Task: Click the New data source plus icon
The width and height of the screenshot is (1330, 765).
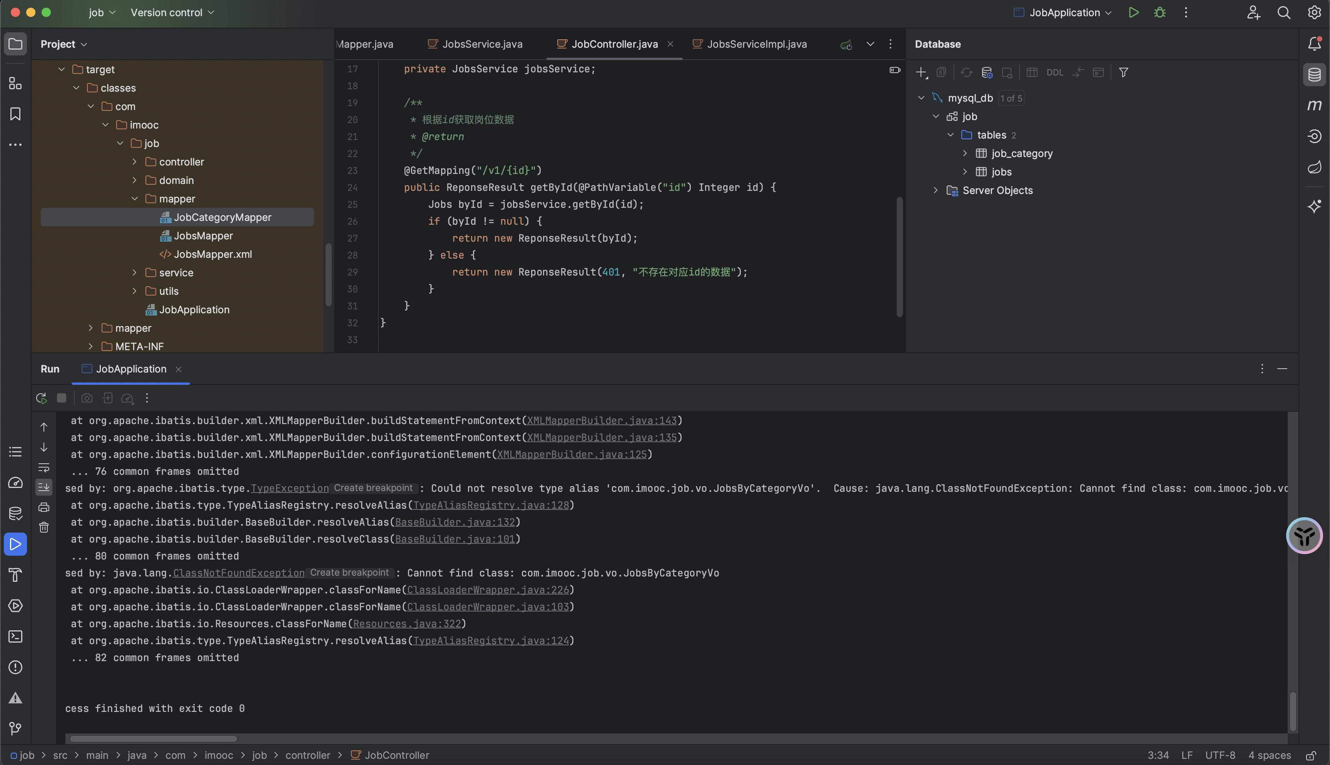Action: (x=921, y=72)
